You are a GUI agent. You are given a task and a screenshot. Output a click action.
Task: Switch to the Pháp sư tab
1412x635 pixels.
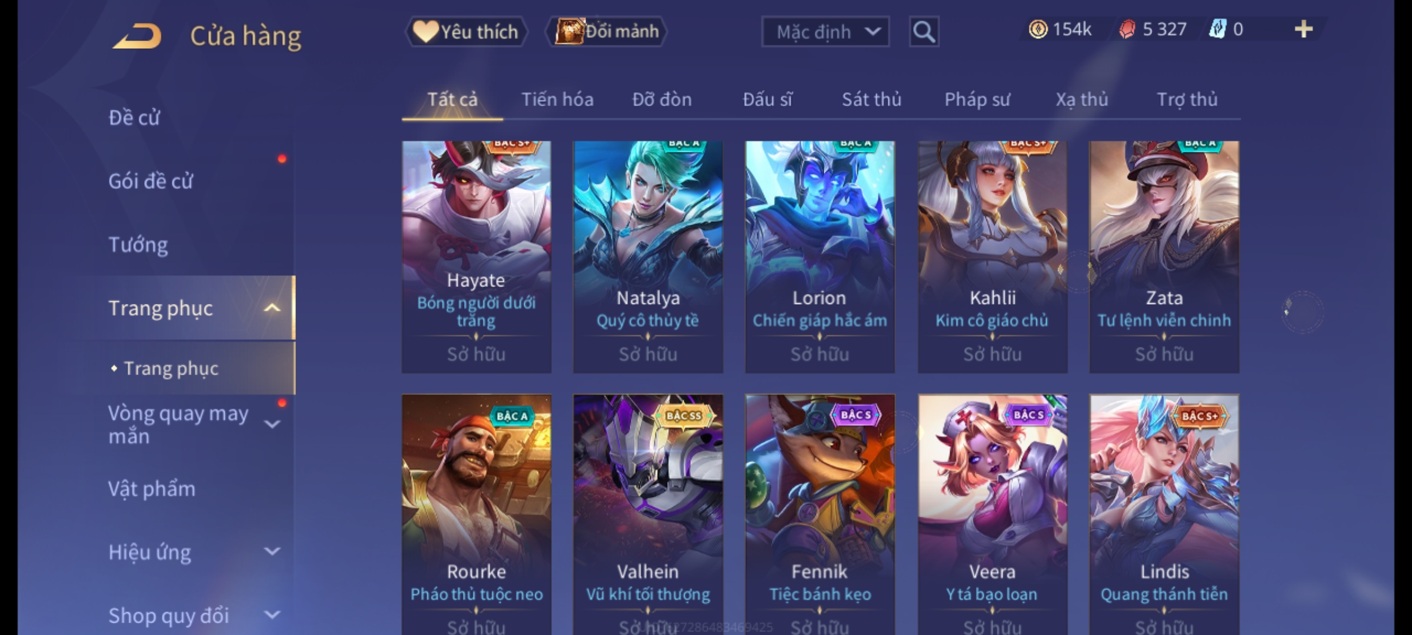[977, 99]
